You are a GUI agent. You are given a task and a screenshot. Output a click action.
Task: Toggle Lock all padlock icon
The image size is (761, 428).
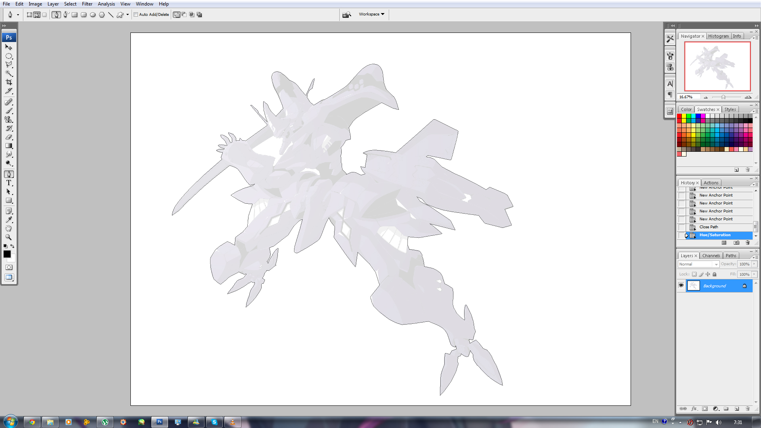[x=714, y=274]
